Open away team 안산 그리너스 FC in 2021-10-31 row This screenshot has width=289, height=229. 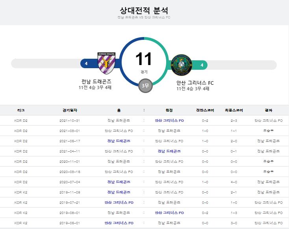(x=169, y=121)
